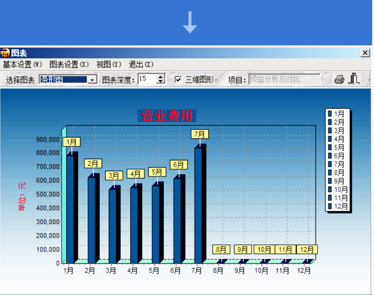This screenshot has width=374, height=295.
Task: Click the 3月 legend color marker
Action: point(330,130)
